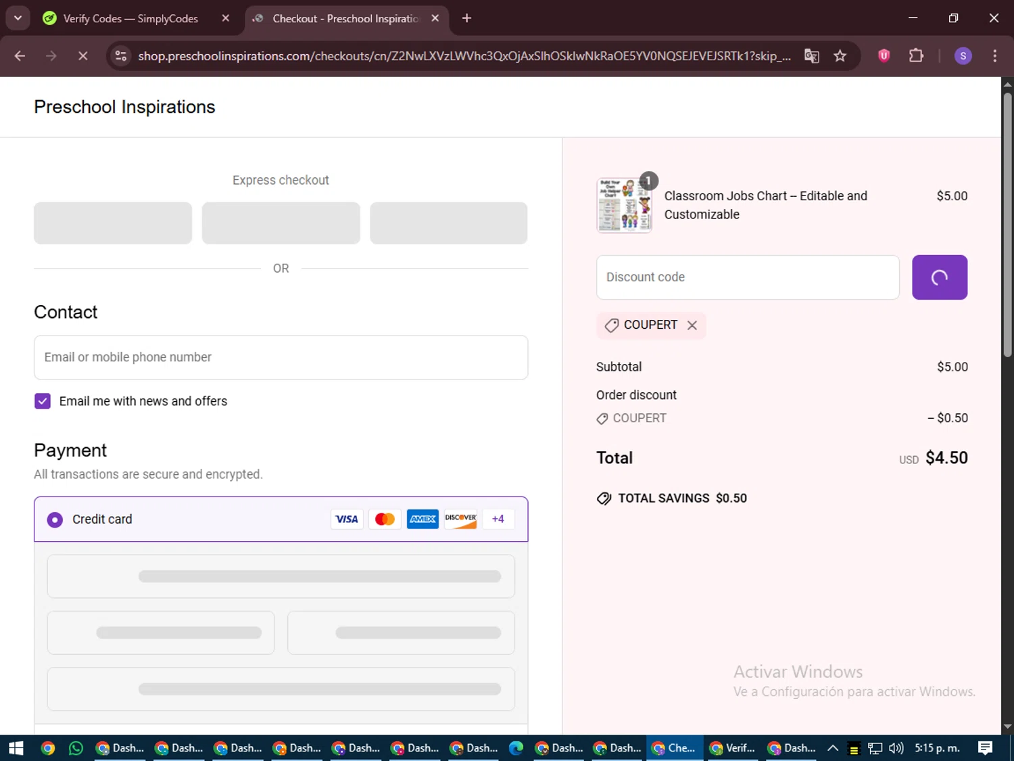Click the translate page icon

tap(812, 56)
